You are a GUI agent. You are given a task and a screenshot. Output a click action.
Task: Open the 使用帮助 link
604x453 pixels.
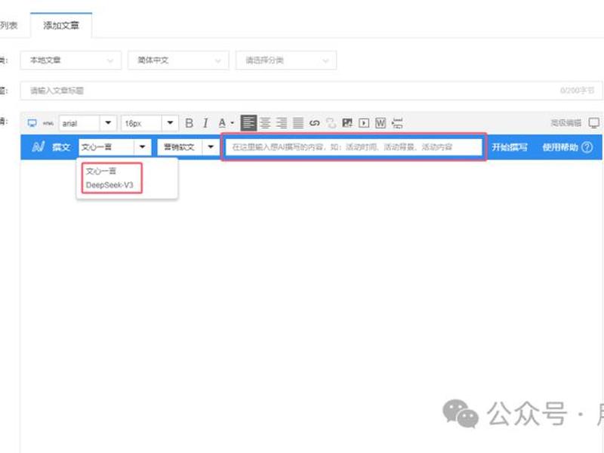click(x=560, y=147)
